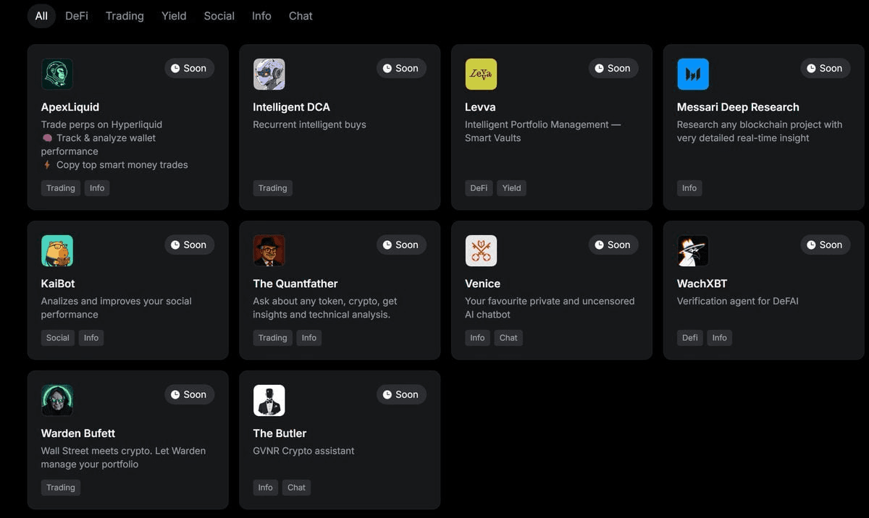This screenshot has height=518, width=869.
Task: Click the Messari blue logo icon
Action: 693,74
